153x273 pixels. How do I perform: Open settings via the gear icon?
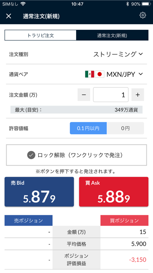(x=142, y=15)
